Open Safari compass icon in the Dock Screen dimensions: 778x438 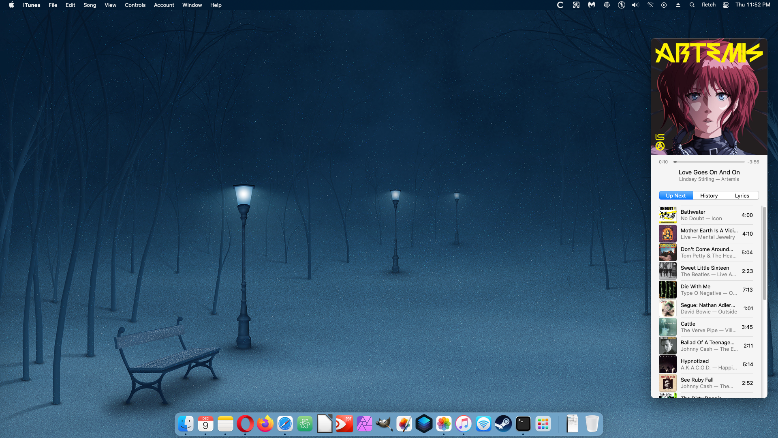285,424
